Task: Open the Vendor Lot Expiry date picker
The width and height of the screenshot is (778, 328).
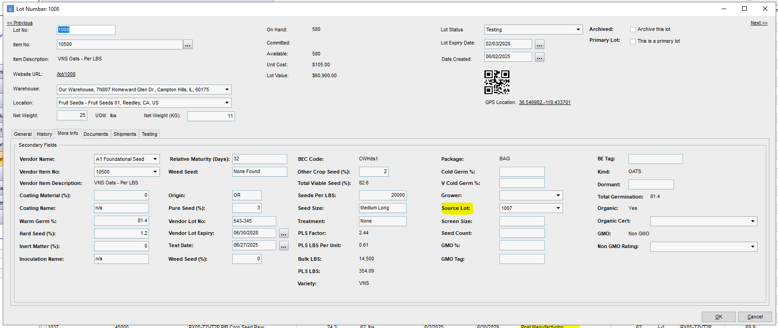Action: click(x=284, y=234)
